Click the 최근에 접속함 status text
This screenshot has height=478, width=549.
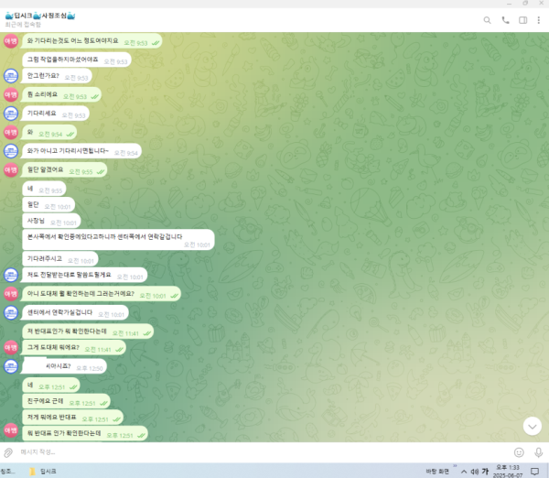point(23,25)
